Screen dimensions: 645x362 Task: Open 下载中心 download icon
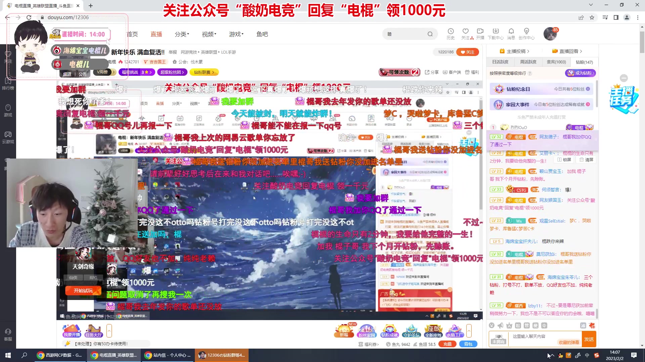496,34
